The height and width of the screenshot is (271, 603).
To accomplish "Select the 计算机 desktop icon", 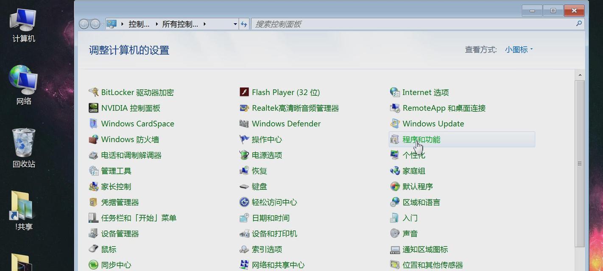I will tap(23, 25).
